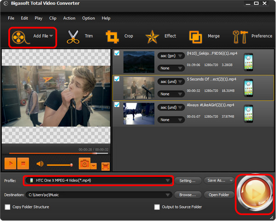Open the File menu
Image resolution: width=276 pixels, height=221 pixels.
pyautogui.click(x=11, y=18)
